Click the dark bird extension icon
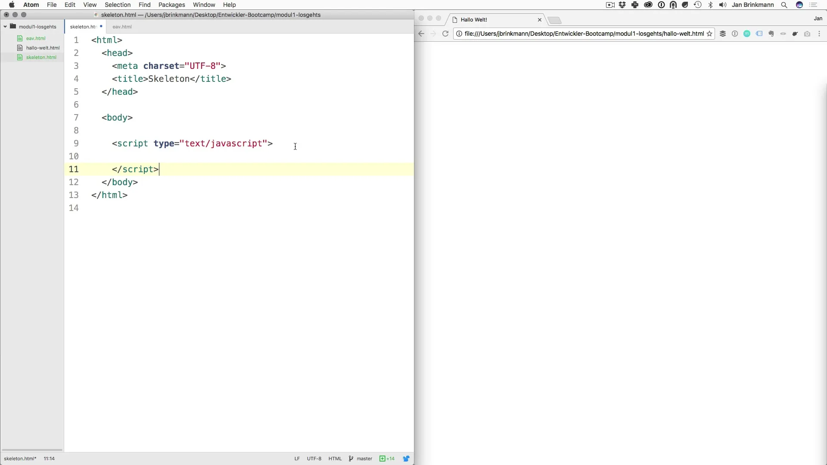This screenshot has width=827, height=465. [x=795, y=34]
